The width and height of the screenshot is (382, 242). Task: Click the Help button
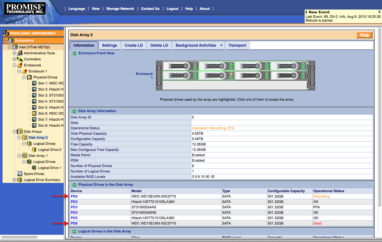click(x=364, y=35)
